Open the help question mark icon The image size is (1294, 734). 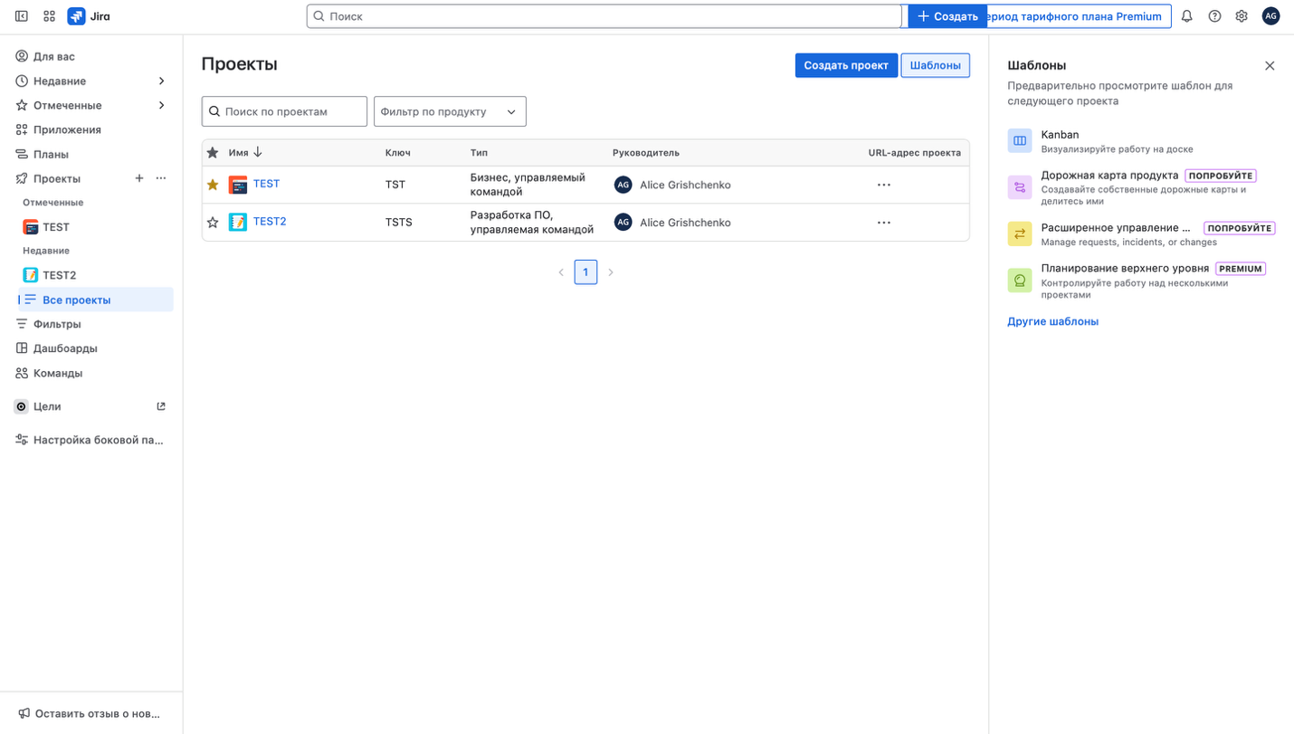click(1214, 16)
